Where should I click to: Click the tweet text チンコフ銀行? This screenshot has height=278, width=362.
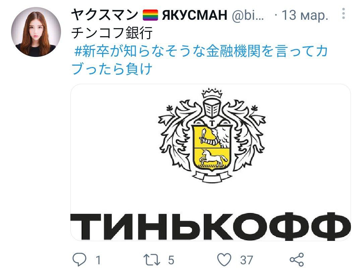click(112, 33)
